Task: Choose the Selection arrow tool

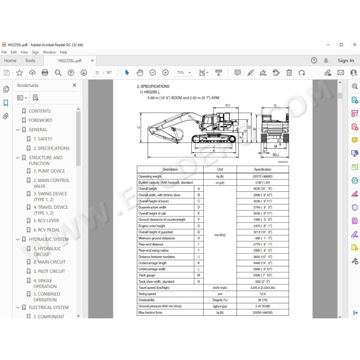Action: tap(127, 73)
